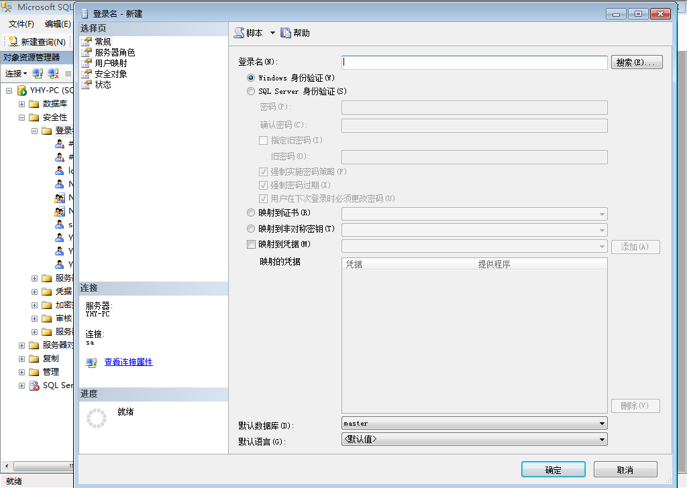Screen dimensions: 687x488
Task: Select SQL Server 身份验证 radio button
Action: 251,91
